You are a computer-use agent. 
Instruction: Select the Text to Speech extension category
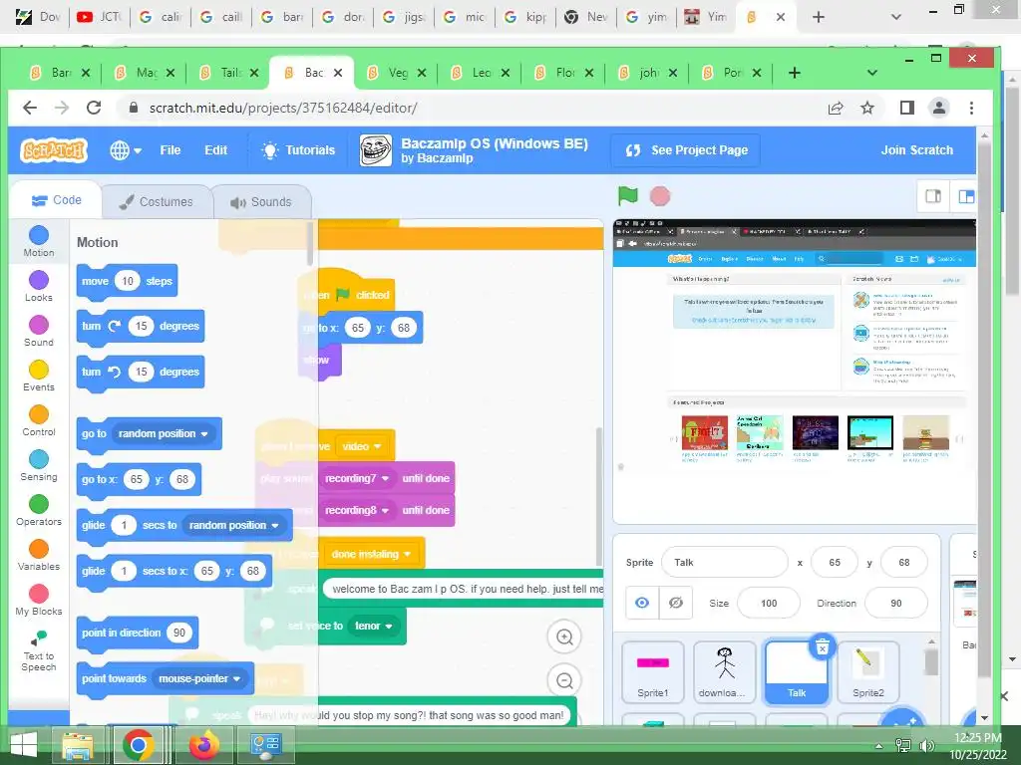pos(39,650)
